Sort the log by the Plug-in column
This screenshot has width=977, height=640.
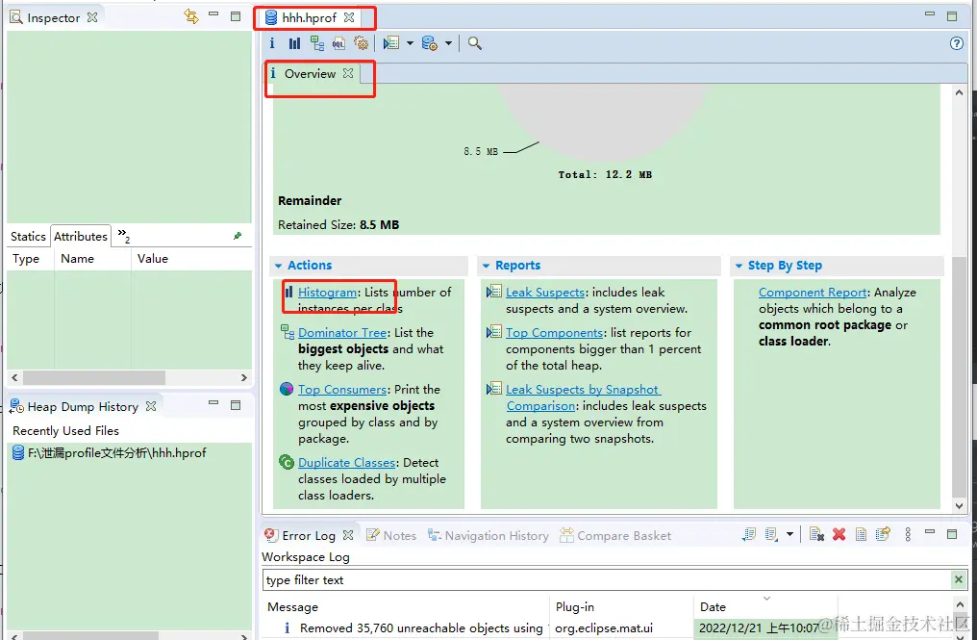pos(622,606)
